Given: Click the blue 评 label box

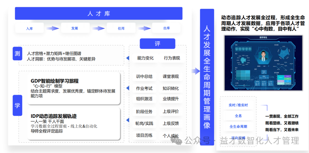Looking at the screenshot, I should [x=157, y=43].
